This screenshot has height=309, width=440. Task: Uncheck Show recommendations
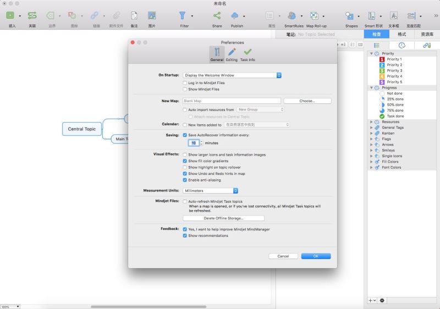(x=185, y=235)
